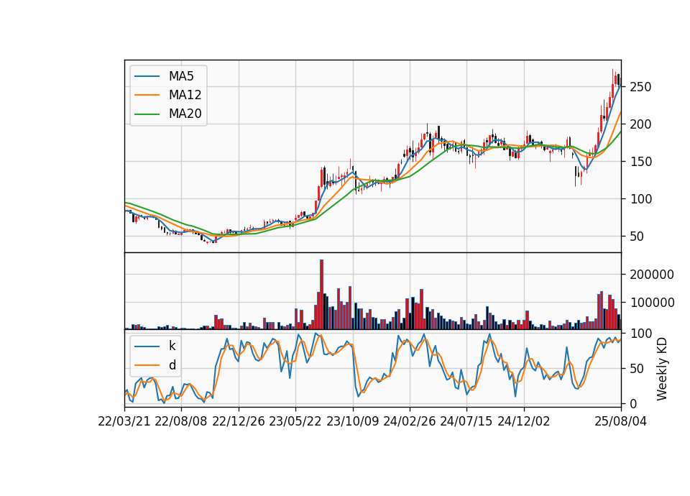Click the blue k legend line sample

tap(147, 346)
